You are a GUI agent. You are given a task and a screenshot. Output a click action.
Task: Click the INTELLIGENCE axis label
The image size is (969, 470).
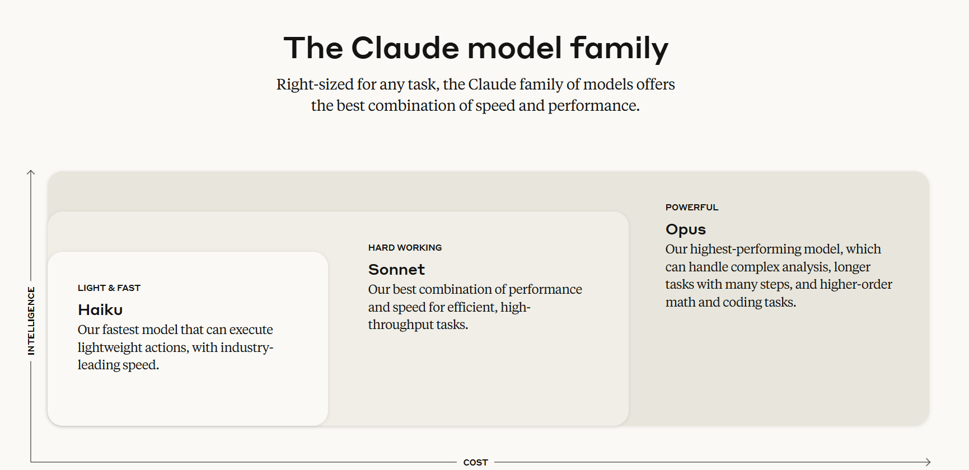pyautogui.click(x=31, y=321)
